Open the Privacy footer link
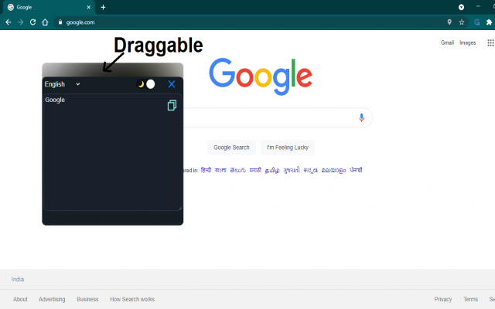495x309 pixels. 443,299
